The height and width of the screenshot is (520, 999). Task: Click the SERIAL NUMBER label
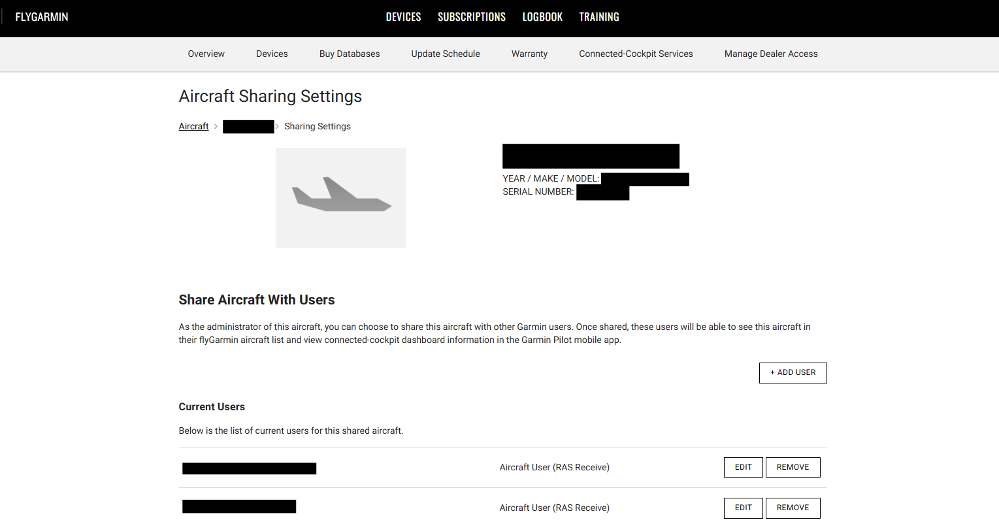point(538,192)
